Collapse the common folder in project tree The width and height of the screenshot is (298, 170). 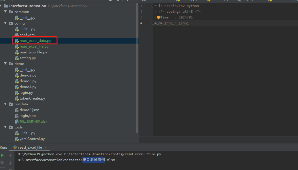[5, 12]
